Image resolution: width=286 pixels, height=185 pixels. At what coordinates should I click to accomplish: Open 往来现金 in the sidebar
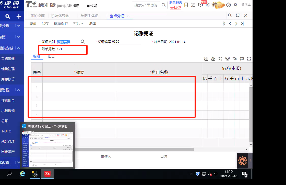coord(8,101)
